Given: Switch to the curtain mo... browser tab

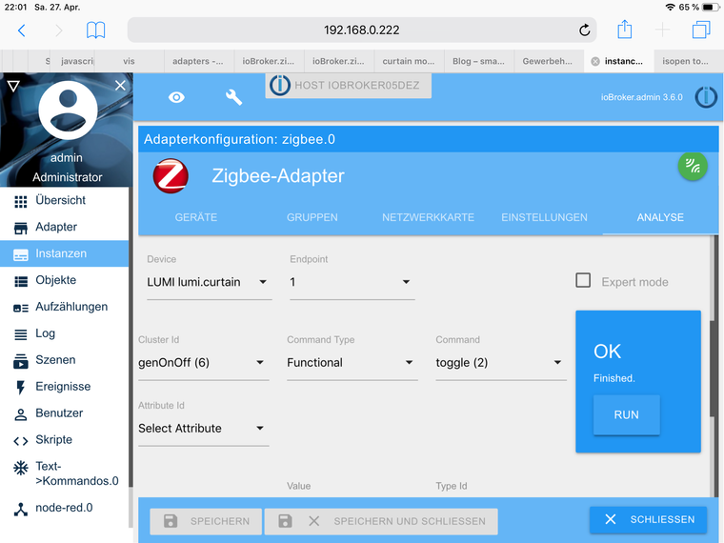Looking at the screenshot, I should coord(408,61).
